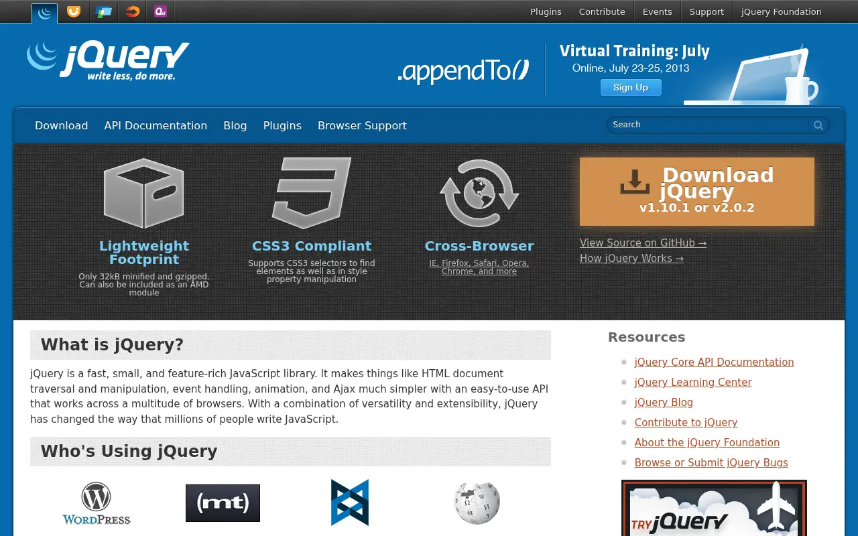Open Browser Support in the main navigation
The image size is (858, 536).
pos(362,126)
